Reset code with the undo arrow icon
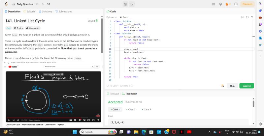This screenshot has height=136, width=264. pos(252,17)
